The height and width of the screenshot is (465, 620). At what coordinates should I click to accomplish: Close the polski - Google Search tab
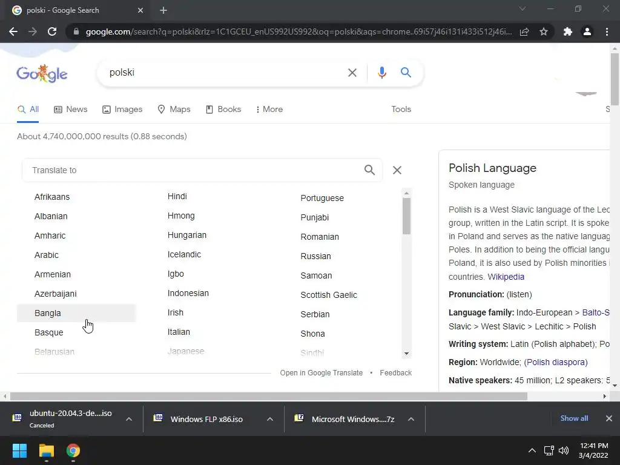[140, 10]
